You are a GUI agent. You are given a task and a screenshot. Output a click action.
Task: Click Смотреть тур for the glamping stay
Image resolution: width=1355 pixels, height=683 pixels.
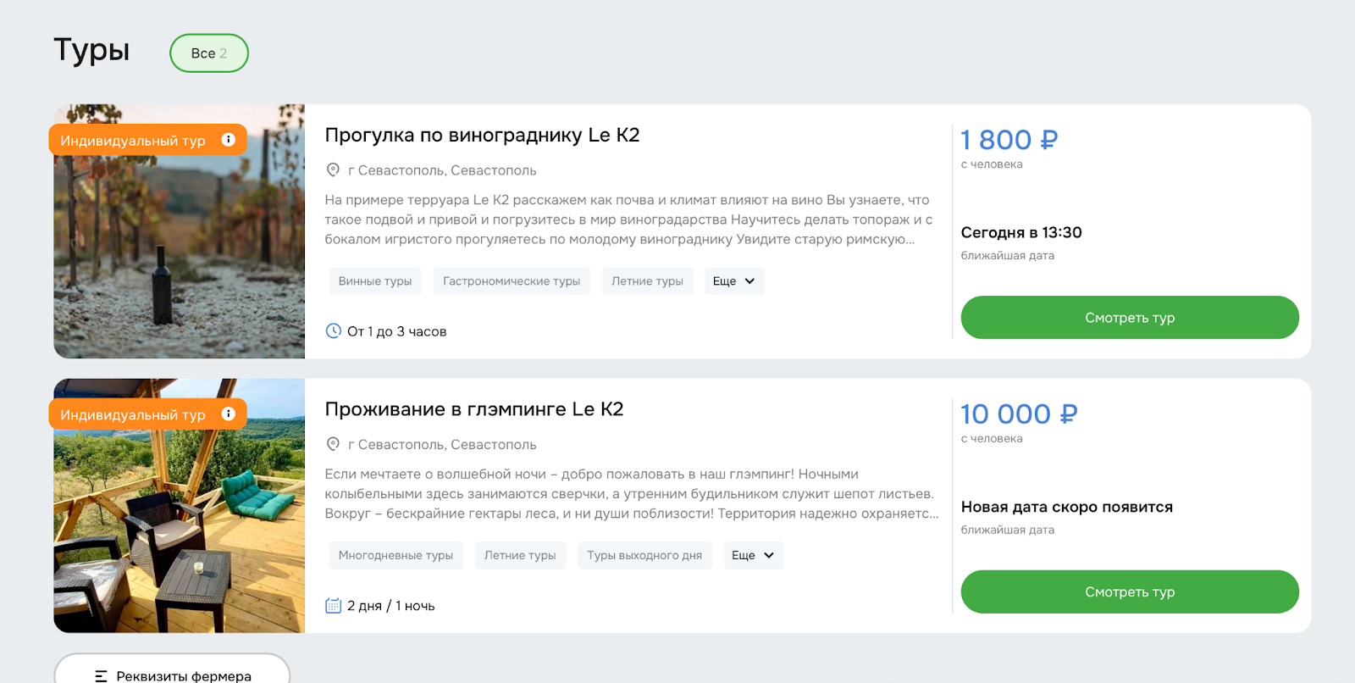pyautogui.click(x=1129, y=591)
